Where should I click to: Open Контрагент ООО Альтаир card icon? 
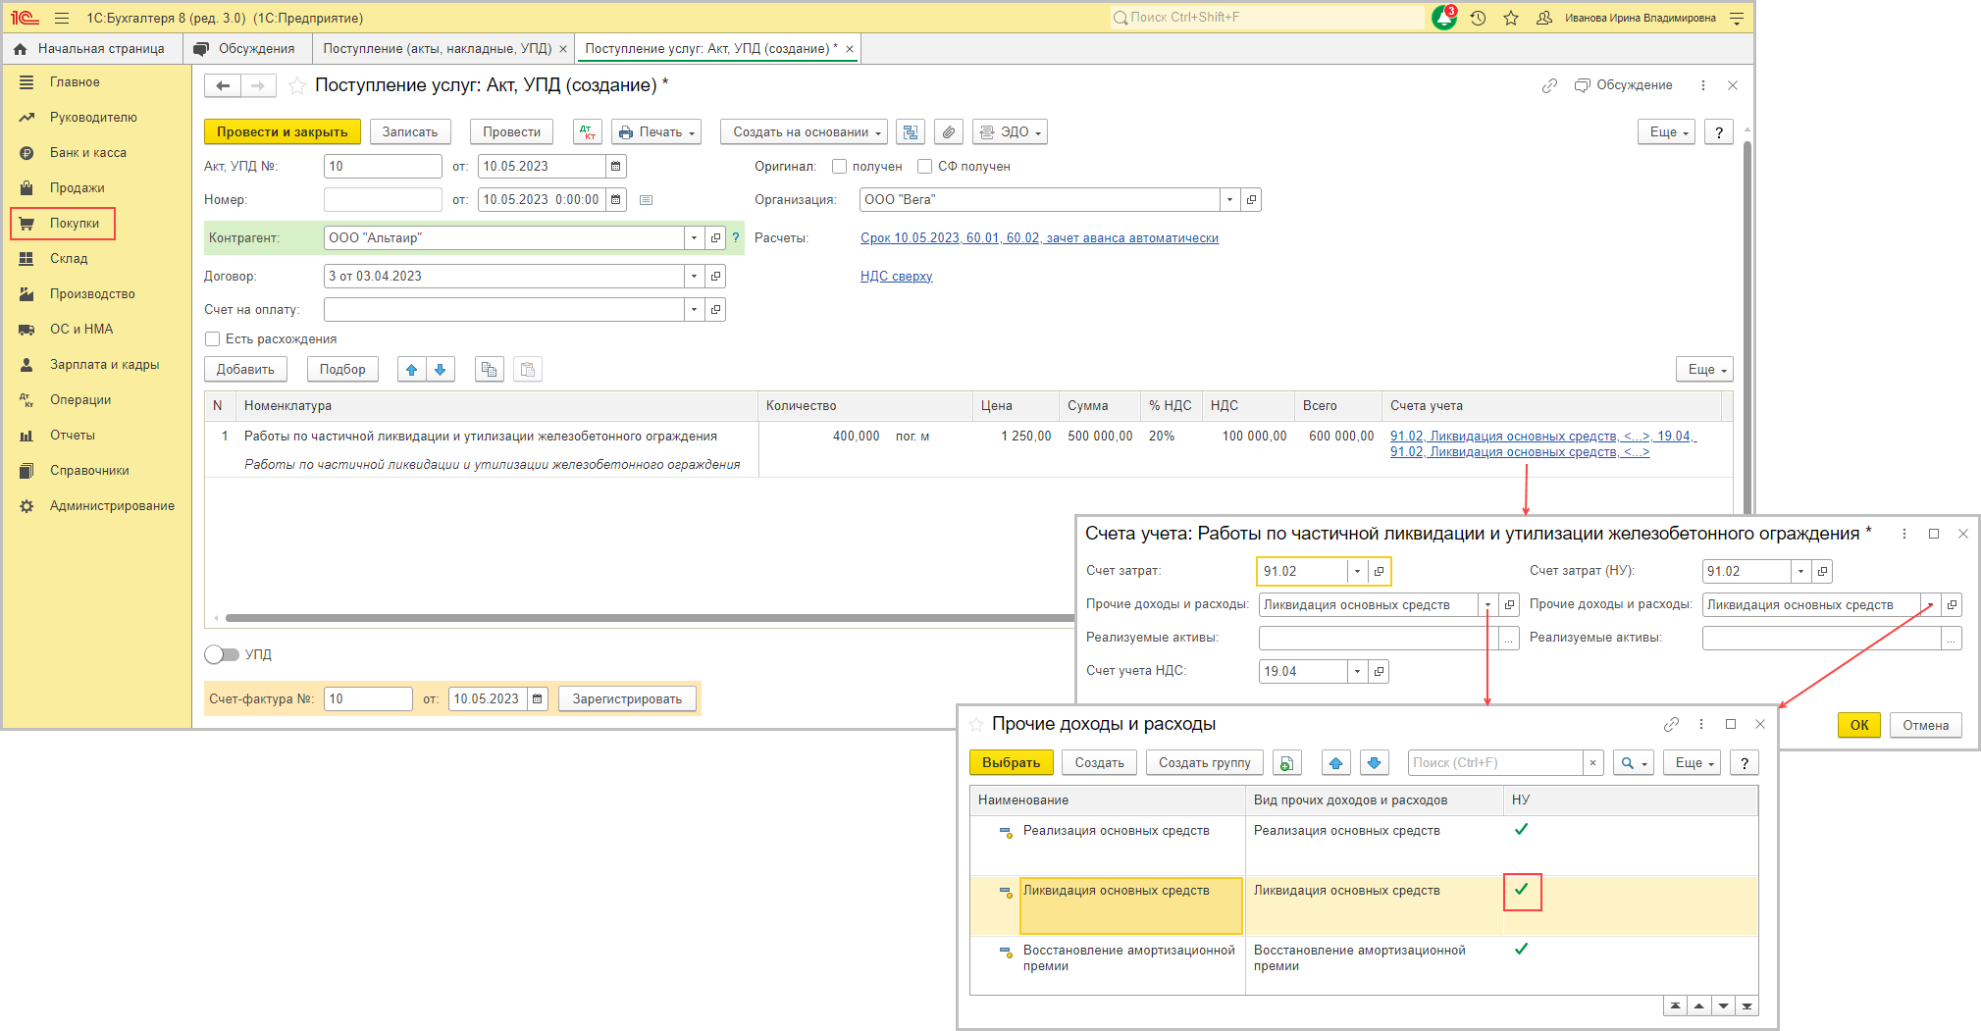(715, 238)
